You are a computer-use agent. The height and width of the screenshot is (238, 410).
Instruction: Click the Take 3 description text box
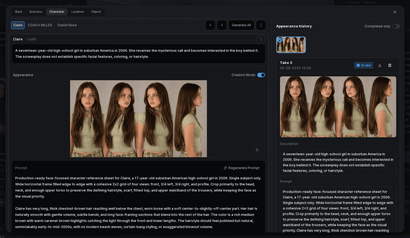tap(338, 162)
